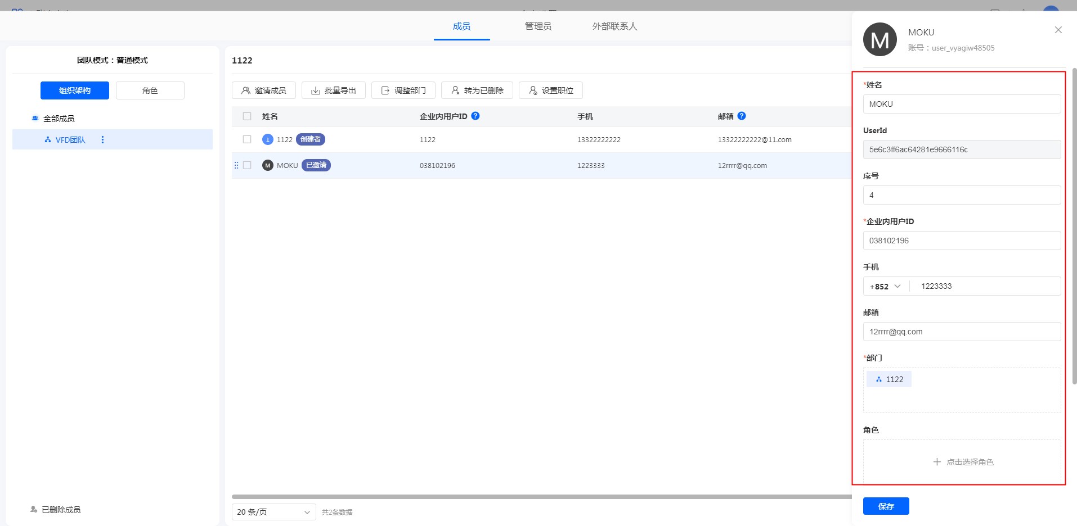
Task: Check the box for member 1122
Action: pyautogui.click(x=247, y=139)
